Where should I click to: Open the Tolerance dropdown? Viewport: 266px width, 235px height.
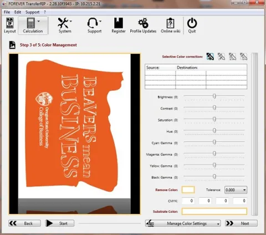(236, 190)
